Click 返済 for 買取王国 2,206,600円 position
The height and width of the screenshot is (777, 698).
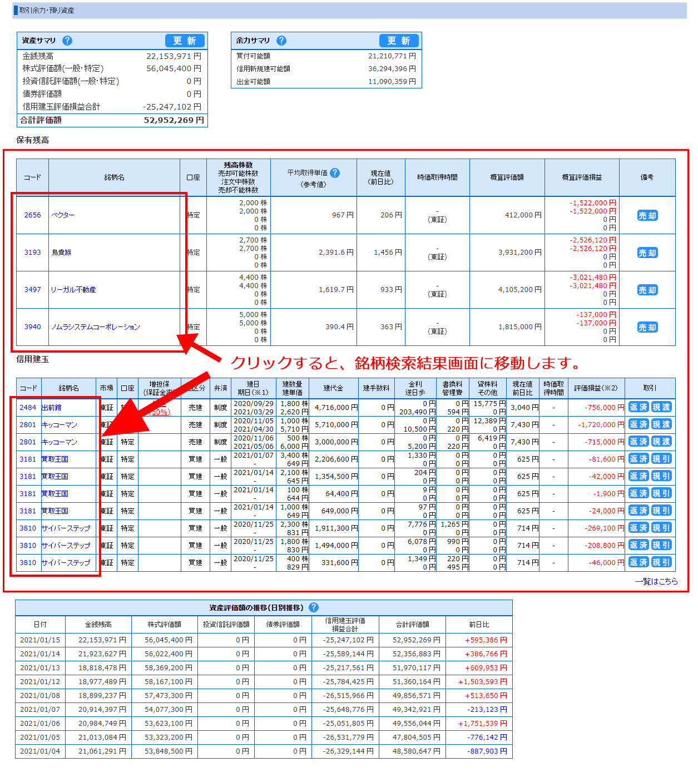638,459
